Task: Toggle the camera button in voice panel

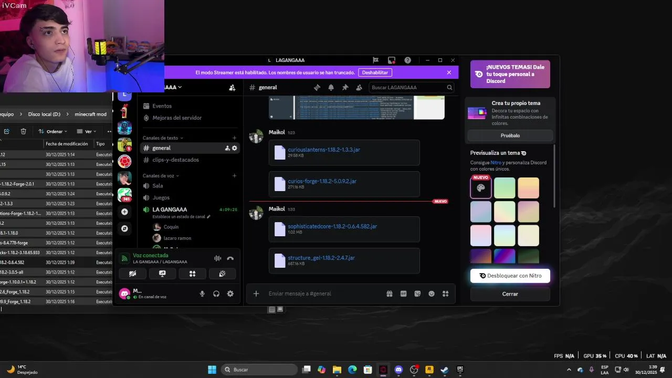Action: pos(133,274)
